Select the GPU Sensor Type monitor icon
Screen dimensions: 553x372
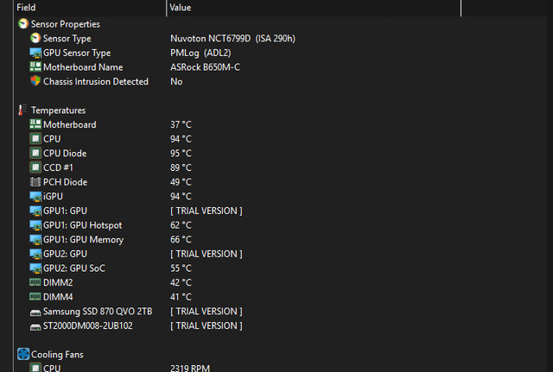coord(35,53)
